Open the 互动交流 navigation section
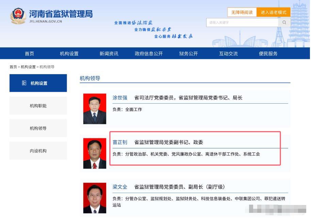 228,54
